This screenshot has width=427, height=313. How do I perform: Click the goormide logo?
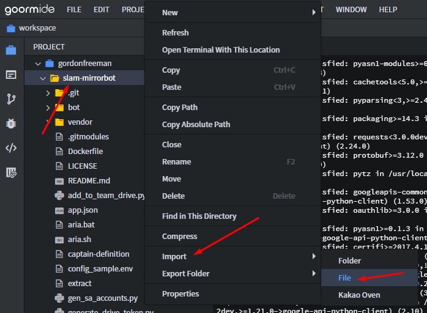(x=29, y=10)
